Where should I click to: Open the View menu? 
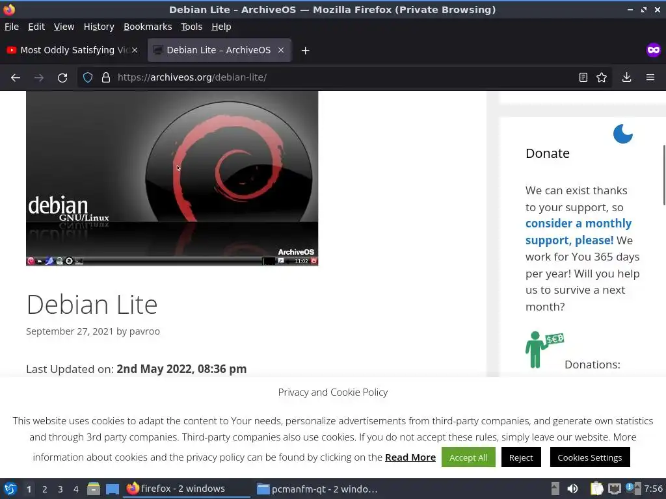(x=64, y=27)
